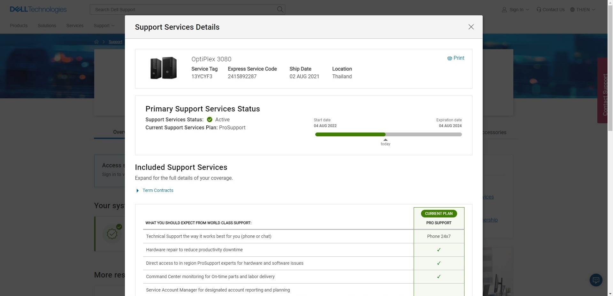Open the Products menu
Image resolution: width=613 pixels, height=296 pixels.
coord(19,26)
